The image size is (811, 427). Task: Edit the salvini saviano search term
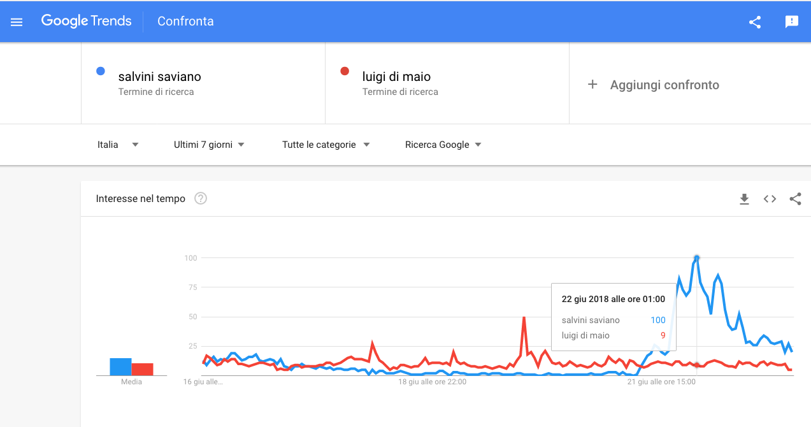pyautogui.click(x=160, y=76)
